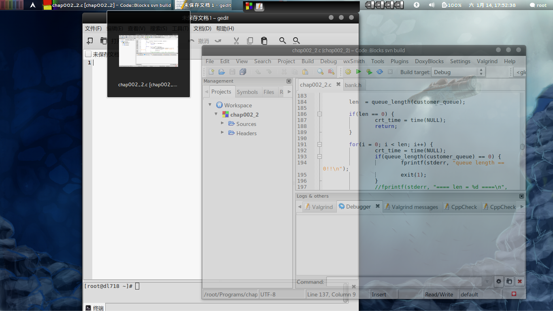Click the Save all files icon in Code::Blocks

click(243, 72)
